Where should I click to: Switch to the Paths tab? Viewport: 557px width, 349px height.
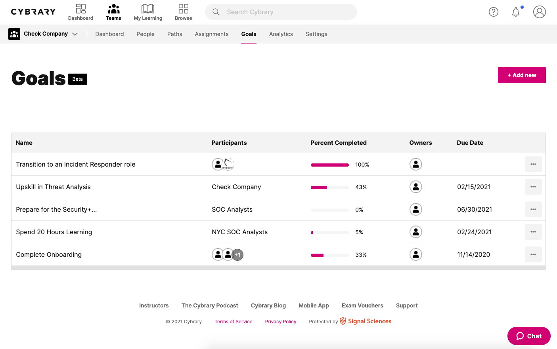pos(175,34)
